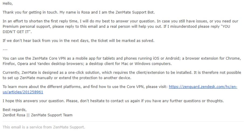
Task: Click the line about ticket marked as solved
Action: (78, 41)
